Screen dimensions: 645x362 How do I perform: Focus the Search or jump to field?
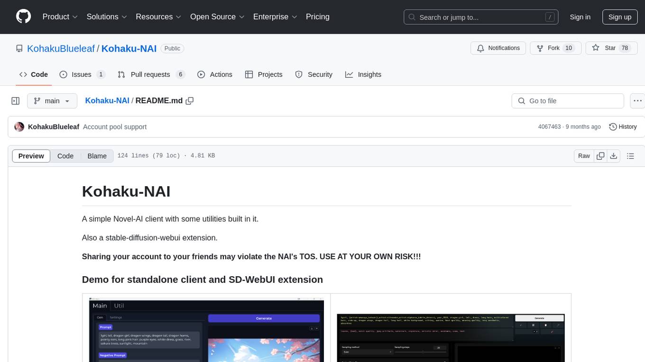coord(480,17)
